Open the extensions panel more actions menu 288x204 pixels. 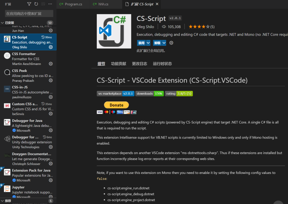pyautogui.click(x=50, y=4)
